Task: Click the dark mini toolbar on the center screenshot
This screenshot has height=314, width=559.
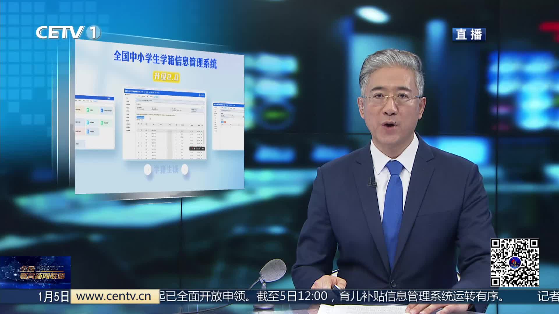Action: point(197,149)
